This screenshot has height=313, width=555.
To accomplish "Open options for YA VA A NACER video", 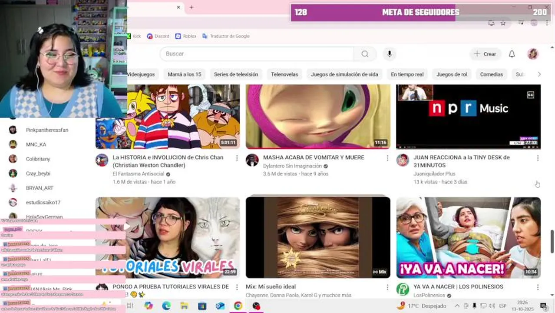I will pos(538,287).
